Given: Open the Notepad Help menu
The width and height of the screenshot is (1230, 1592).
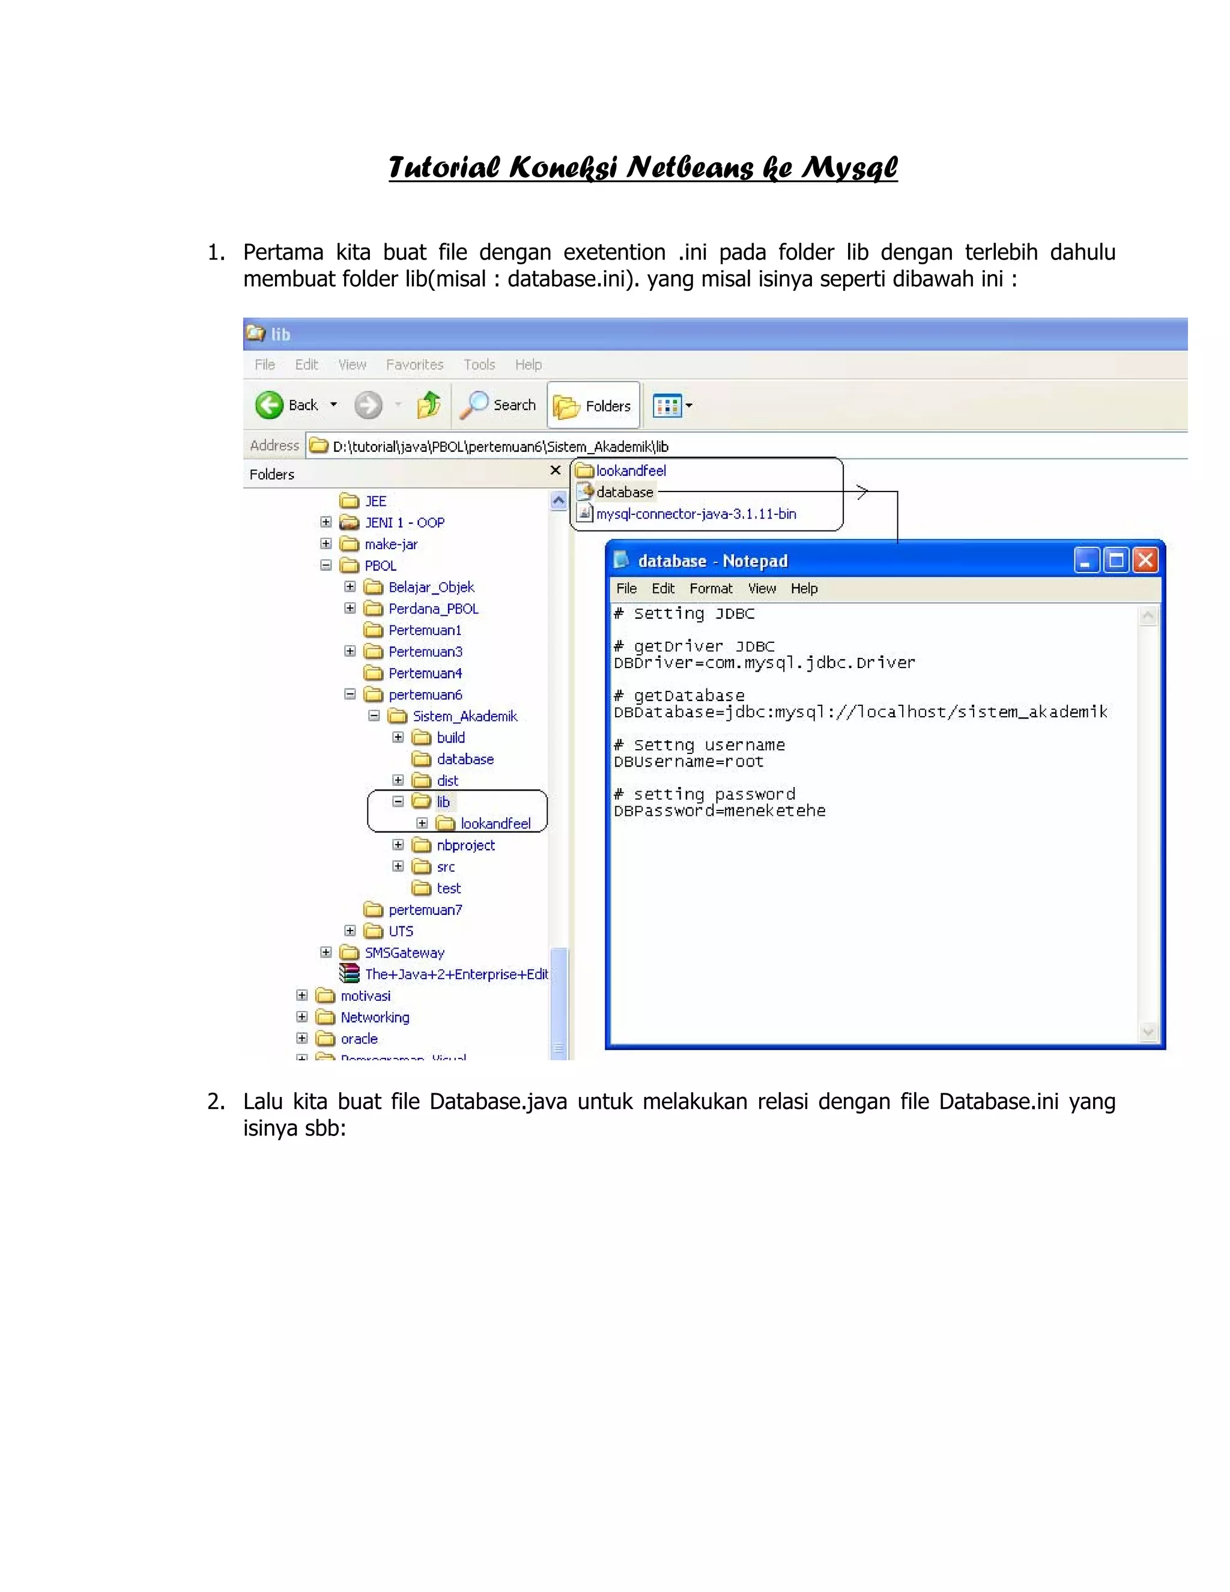Looking at the screenshot, I should tap(804, 588).
